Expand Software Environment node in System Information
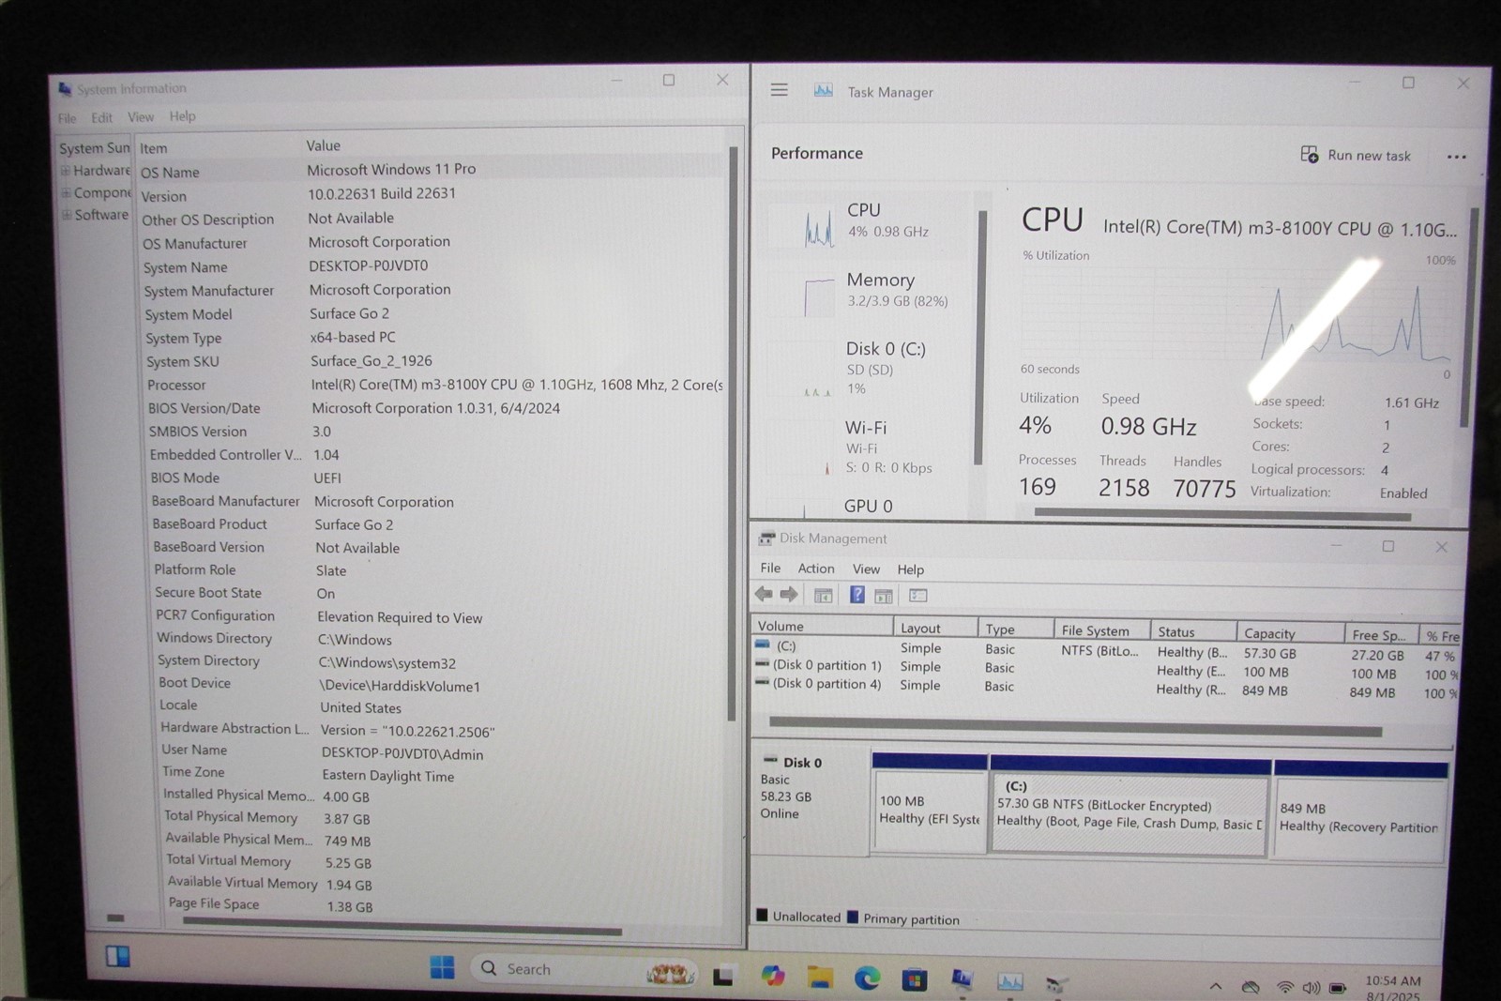The image size is (1501, 1001). pyautogui.click(x=67, y=215)
